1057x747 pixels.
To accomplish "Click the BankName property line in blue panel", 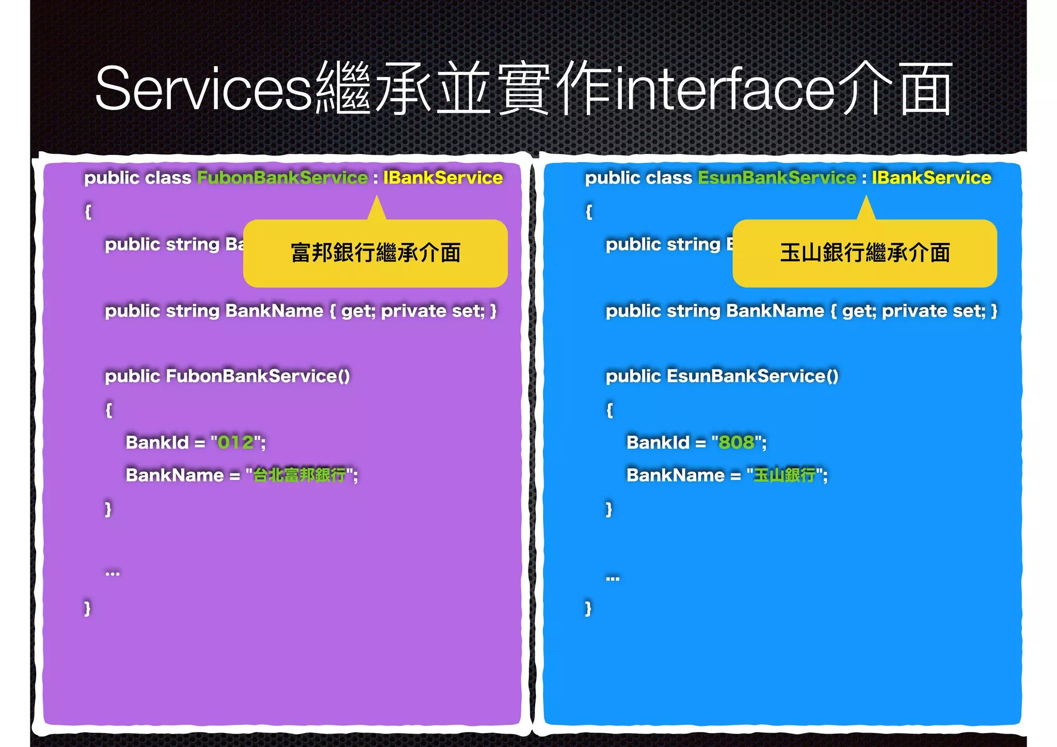I will 801,311.
